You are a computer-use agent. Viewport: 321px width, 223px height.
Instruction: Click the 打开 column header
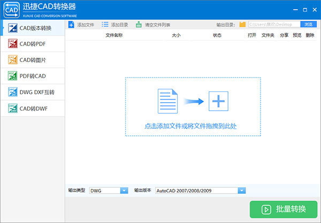(252, 35)
